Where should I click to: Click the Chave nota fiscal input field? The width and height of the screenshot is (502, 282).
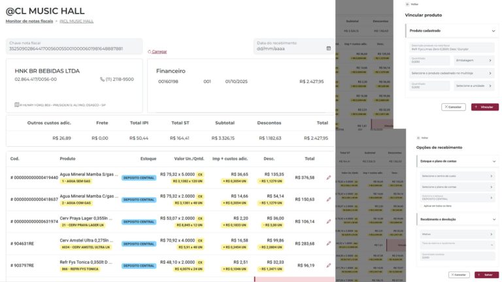pos(75,46)
